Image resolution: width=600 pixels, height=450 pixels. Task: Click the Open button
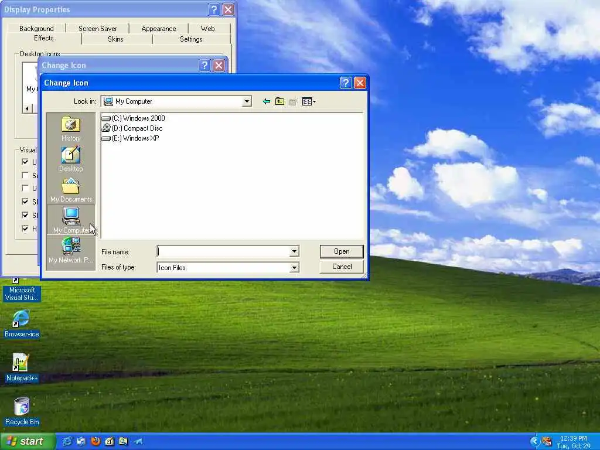[x=342, y=251]
